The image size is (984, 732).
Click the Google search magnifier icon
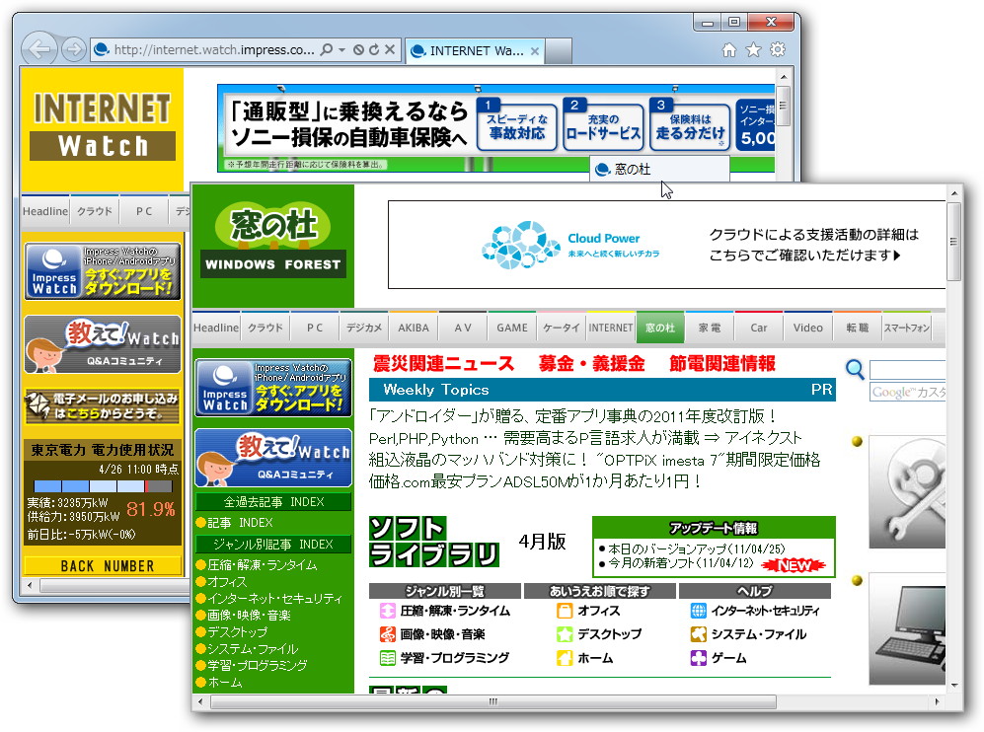pyautogui.click(x=854, y=368)
